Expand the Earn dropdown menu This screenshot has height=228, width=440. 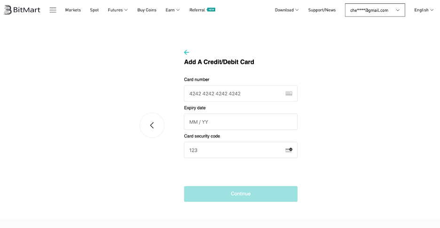[173, 10]
